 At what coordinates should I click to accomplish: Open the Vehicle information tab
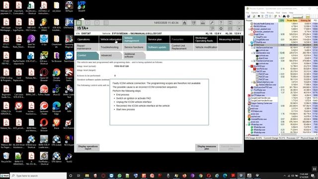[x=111, y=39]
